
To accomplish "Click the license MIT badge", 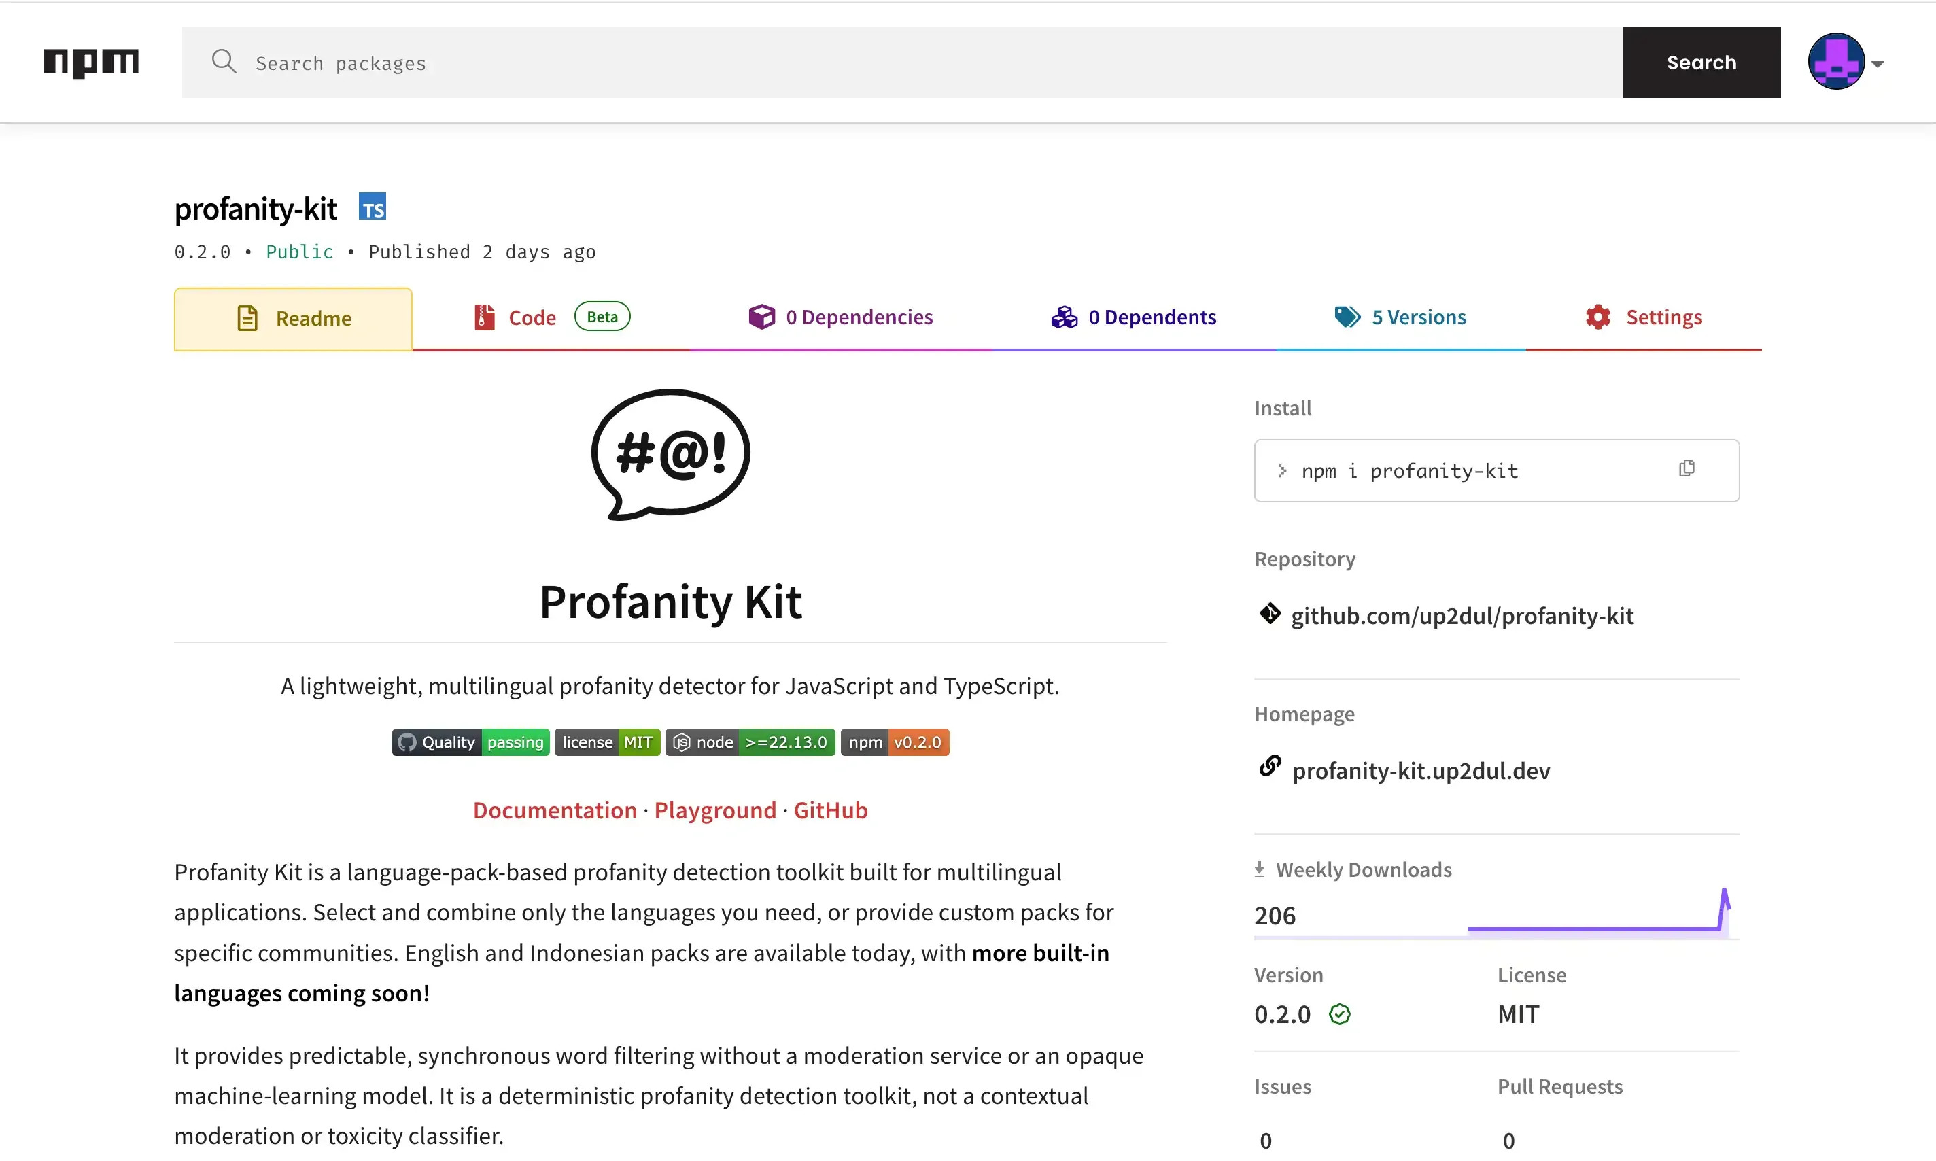I will tap(607, 742).
